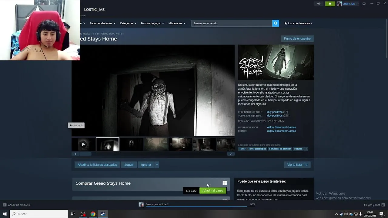
Task: Click the Windows taskbar search box
Action: click(39, 214)
